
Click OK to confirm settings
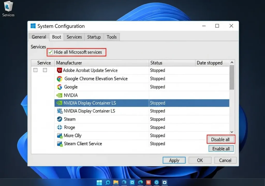[x=200, y=160]
